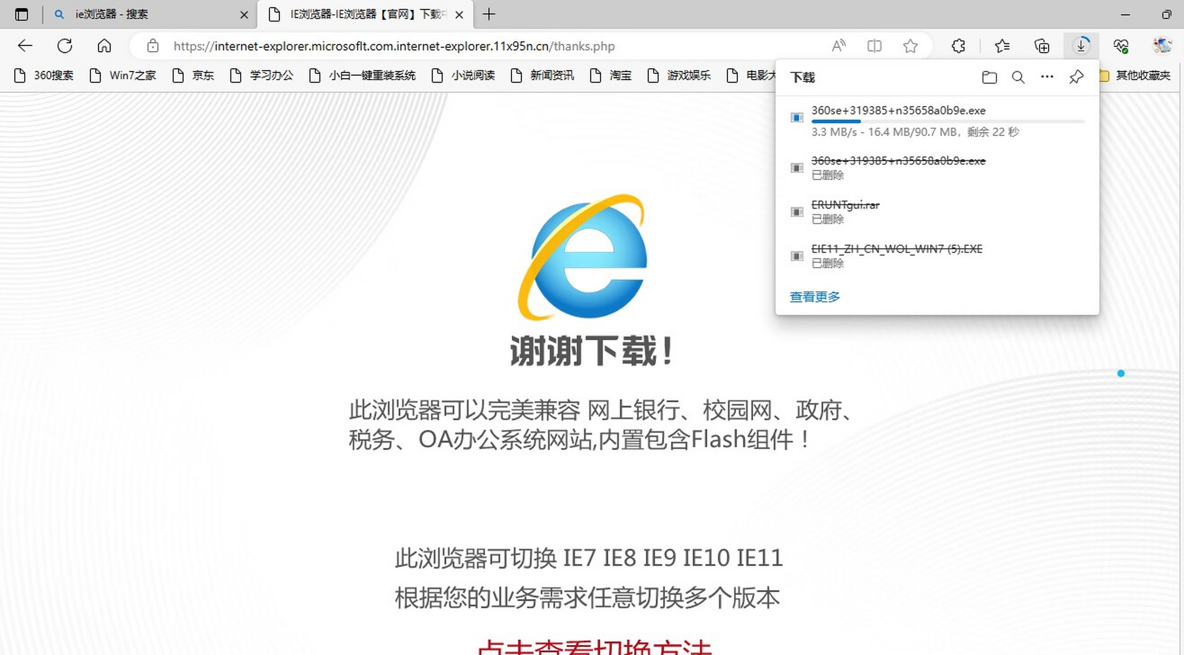Minimize the browser window
Image resolution: width=1184 pixels, height=655 pixels.
coord(1125,14)
